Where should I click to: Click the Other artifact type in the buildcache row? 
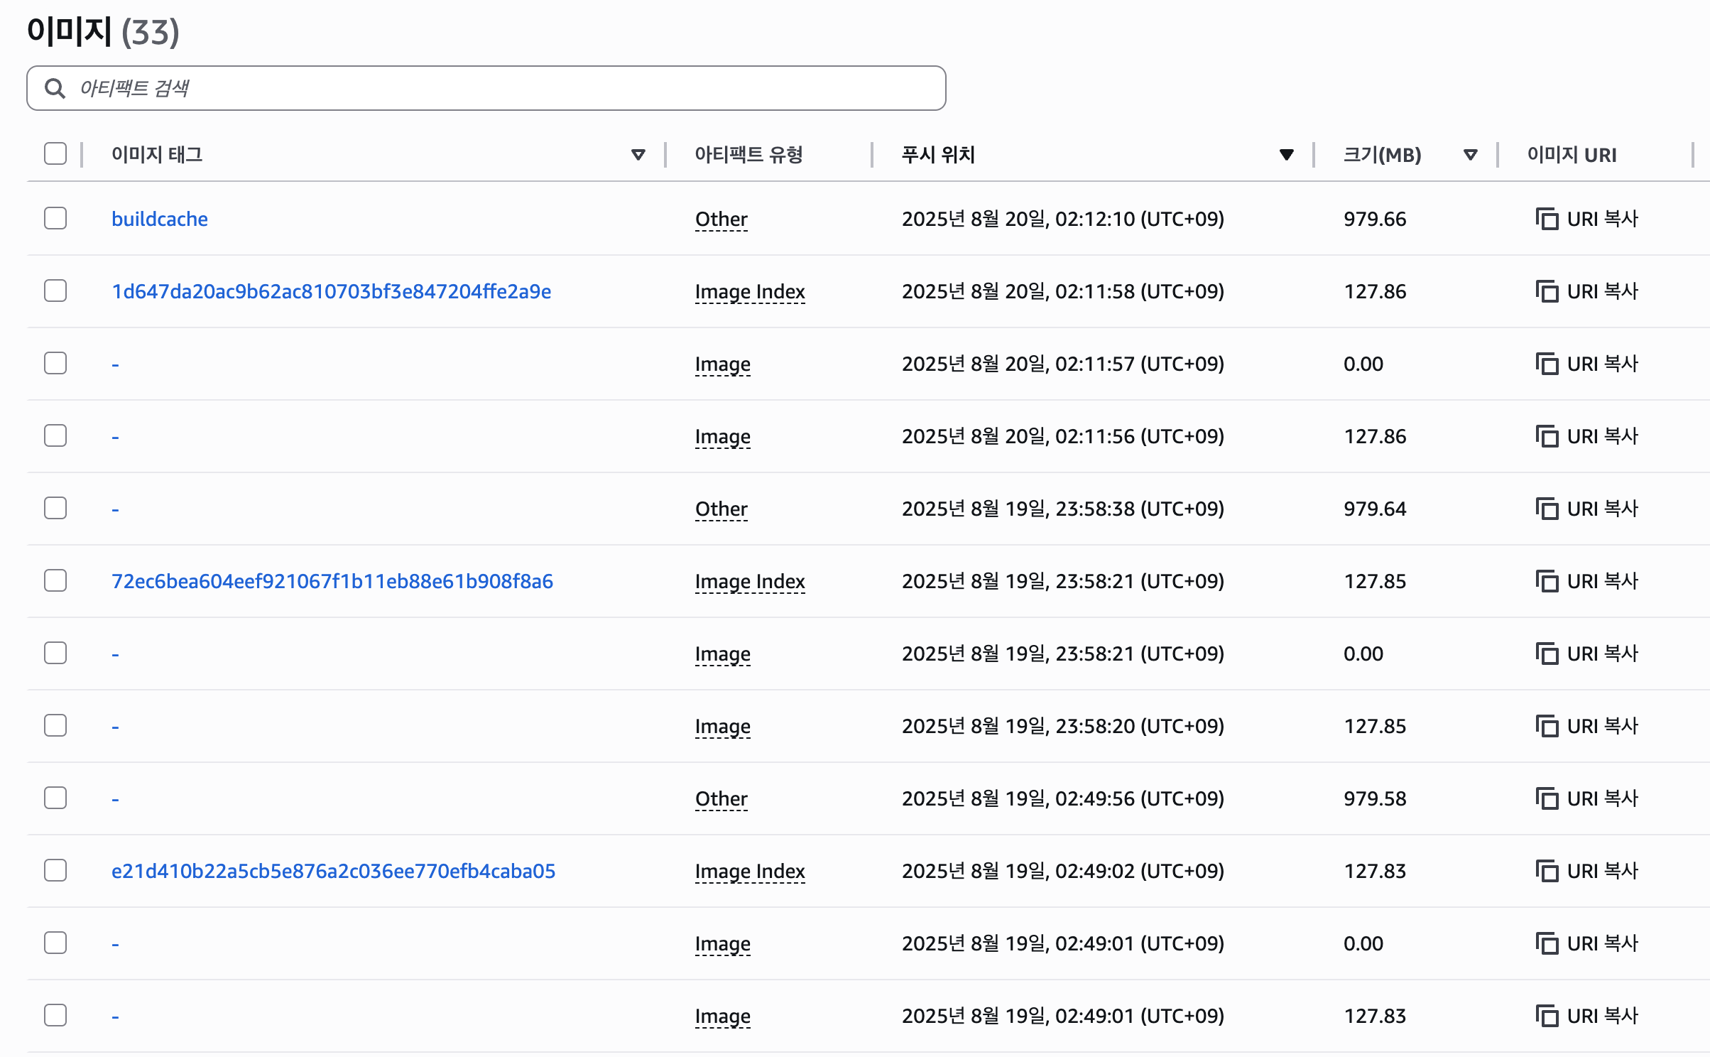coord(721,219)
